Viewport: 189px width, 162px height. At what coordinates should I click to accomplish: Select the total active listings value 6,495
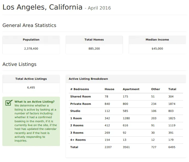[x=31, y=87]
